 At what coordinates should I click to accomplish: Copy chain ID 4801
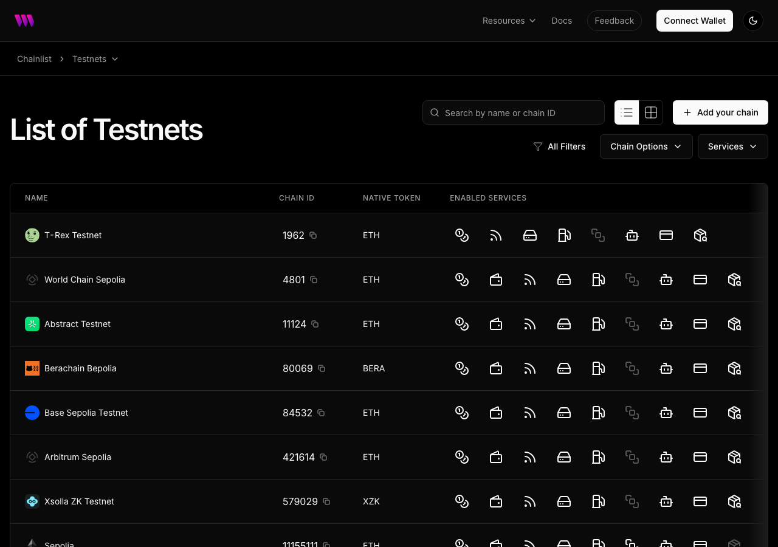(x=314, y=280)
